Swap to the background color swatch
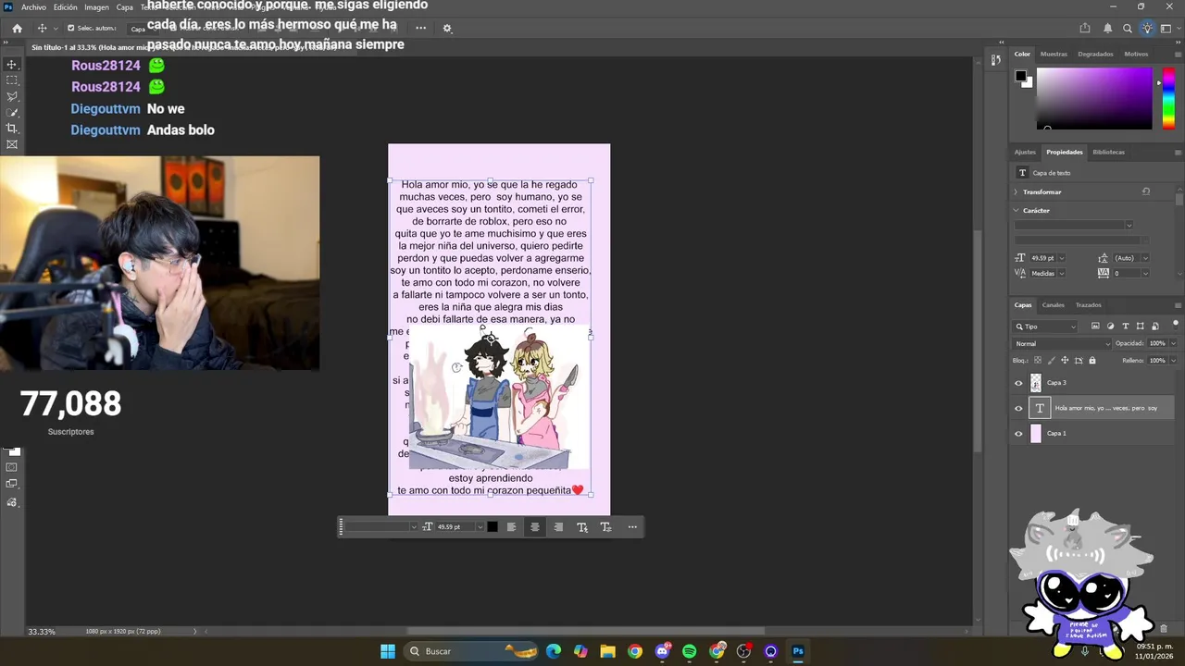This screenshot has width=1185, height=666. tap(1027, 82)
